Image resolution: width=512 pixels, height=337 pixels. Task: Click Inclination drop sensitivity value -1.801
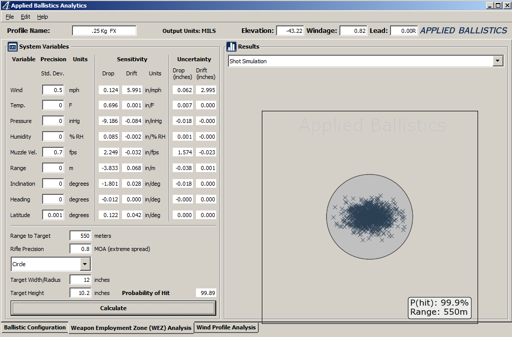109,184
